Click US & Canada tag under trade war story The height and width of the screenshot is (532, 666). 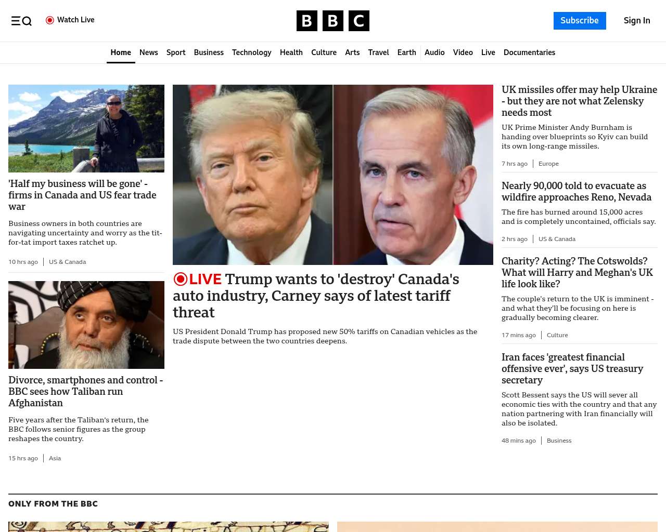[67, 262]
